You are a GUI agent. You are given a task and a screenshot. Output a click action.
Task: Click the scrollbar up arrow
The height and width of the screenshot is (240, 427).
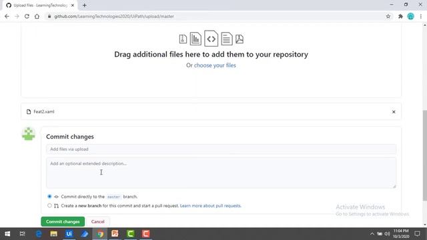click(424, 25)
